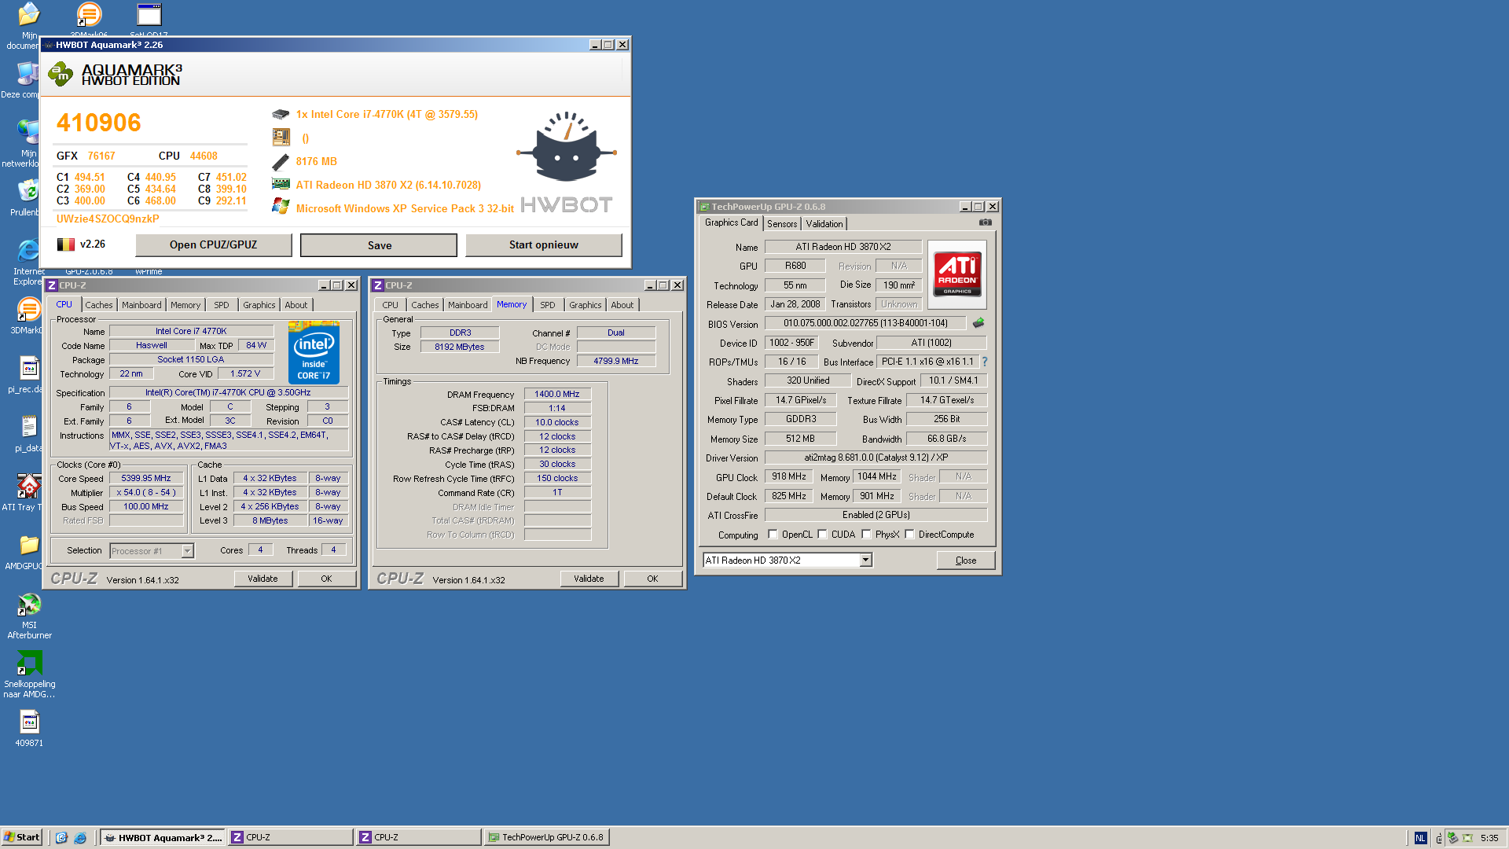Open Internet Explorer desktop icon
This screenshot has height=849, width=1509.
(29, 250)
